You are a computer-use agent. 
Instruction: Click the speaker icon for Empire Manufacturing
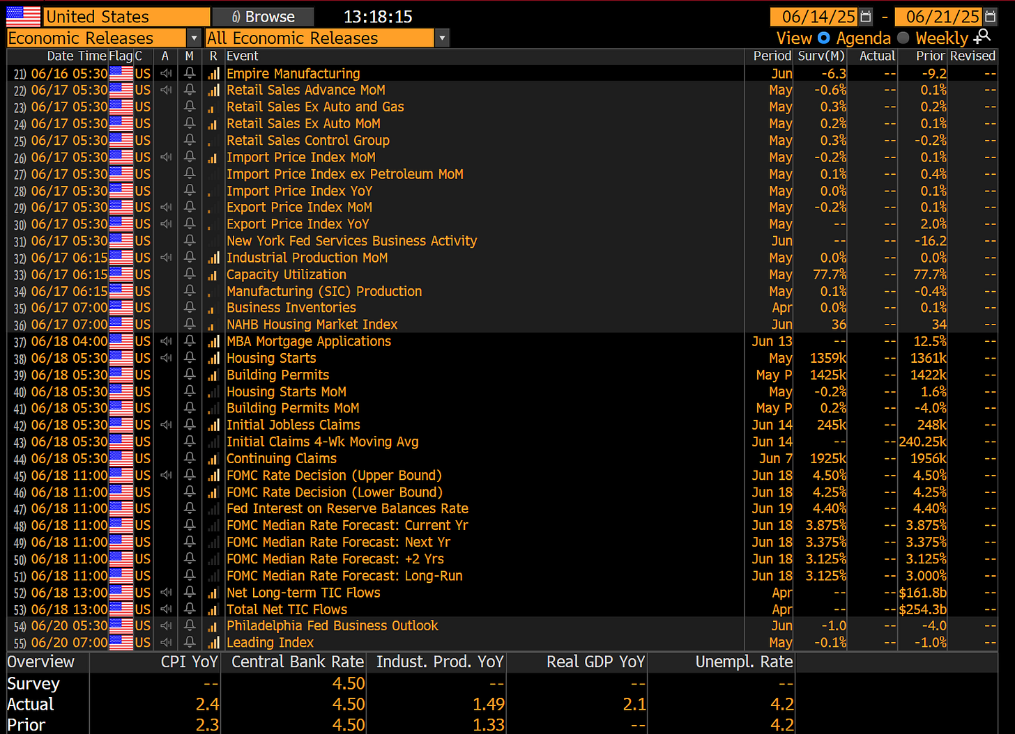click(x=166, y=73)
